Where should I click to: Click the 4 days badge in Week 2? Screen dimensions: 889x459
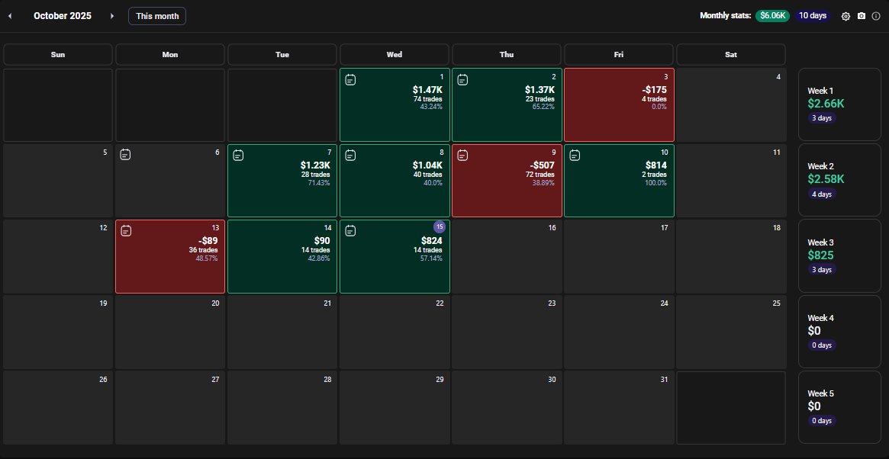tap(822, 194)
